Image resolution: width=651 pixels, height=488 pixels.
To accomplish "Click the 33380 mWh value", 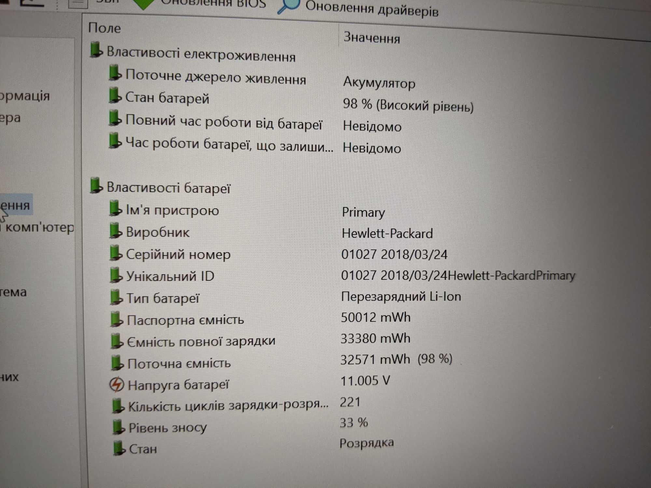I will (x=375, y=339).
